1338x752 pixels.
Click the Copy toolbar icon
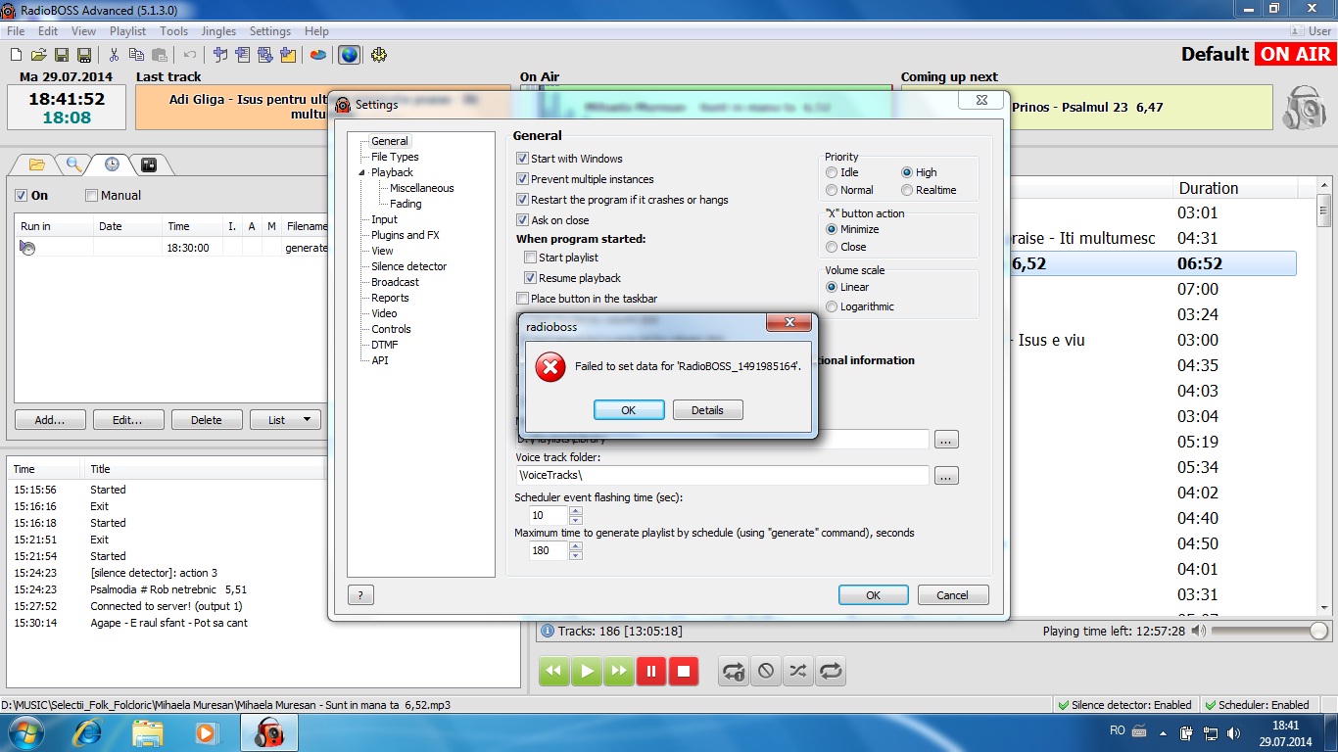pos(136,55)
